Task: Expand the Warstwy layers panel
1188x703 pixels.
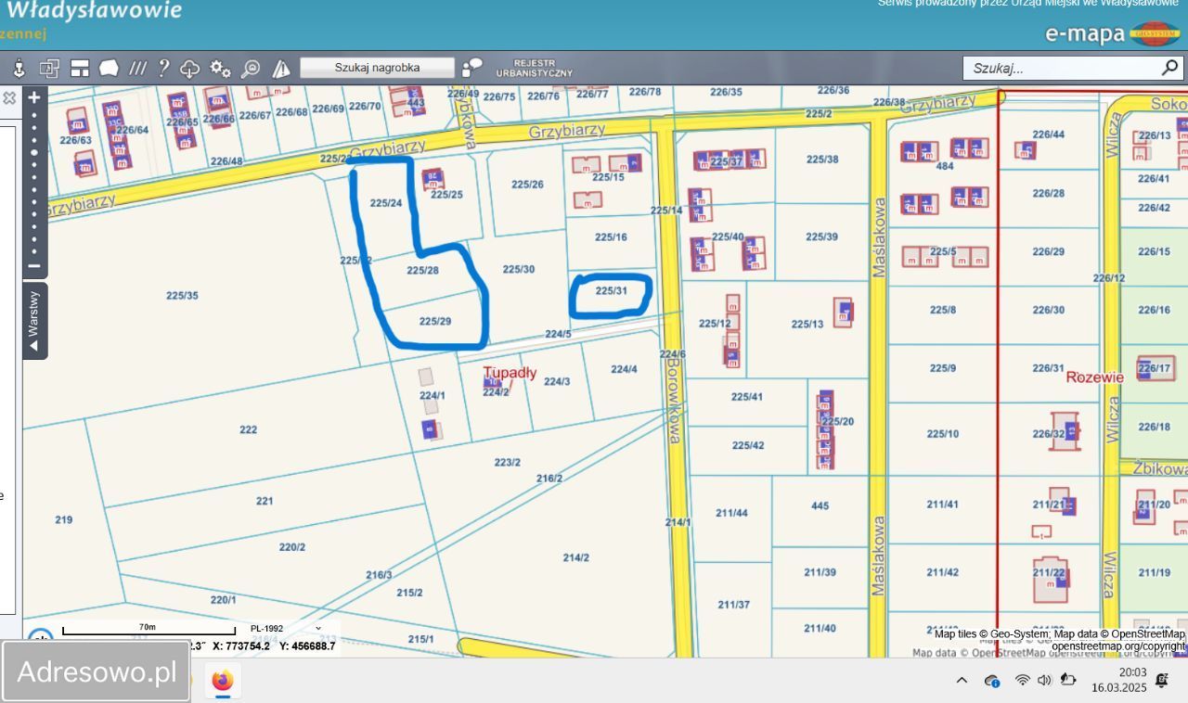Action: [x=34, y=320]
